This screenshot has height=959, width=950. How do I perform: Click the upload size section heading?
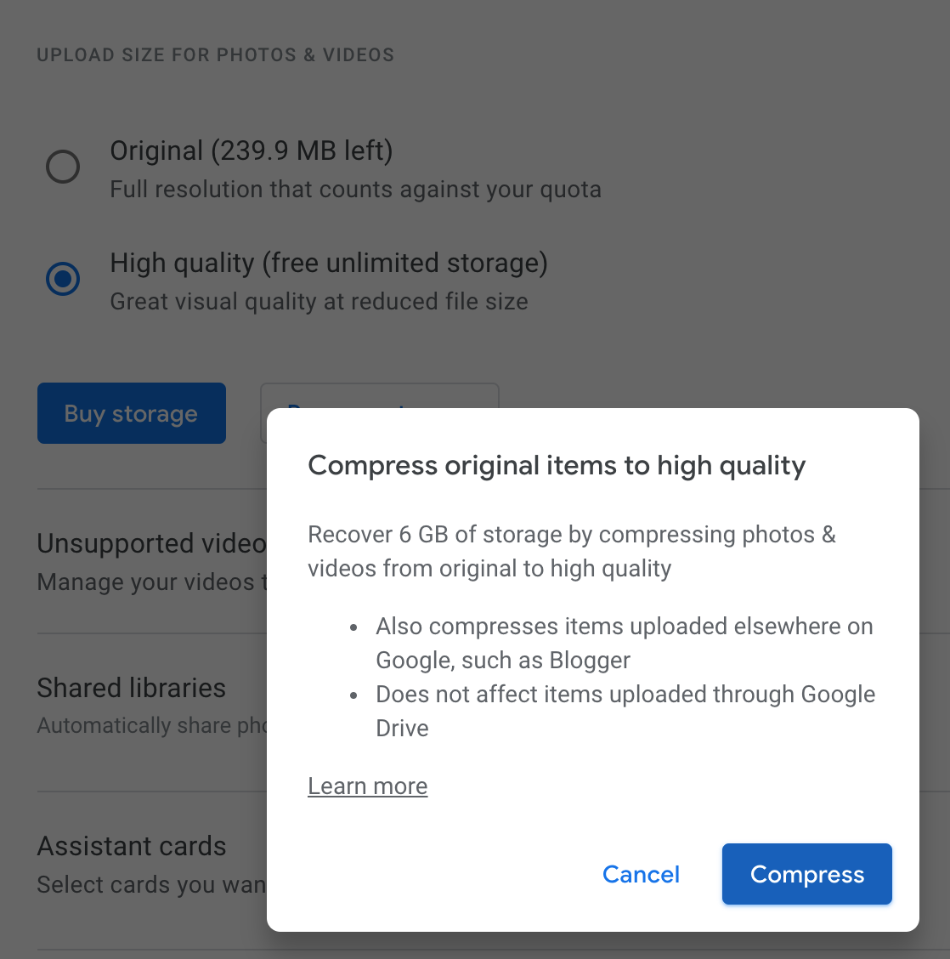tap(215, 54)
